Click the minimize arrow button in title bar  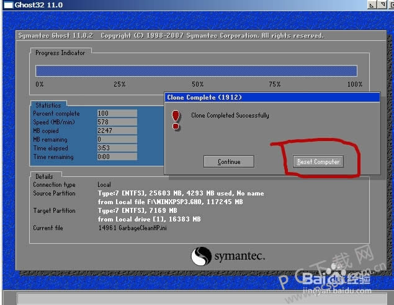(x=372, y=5)
